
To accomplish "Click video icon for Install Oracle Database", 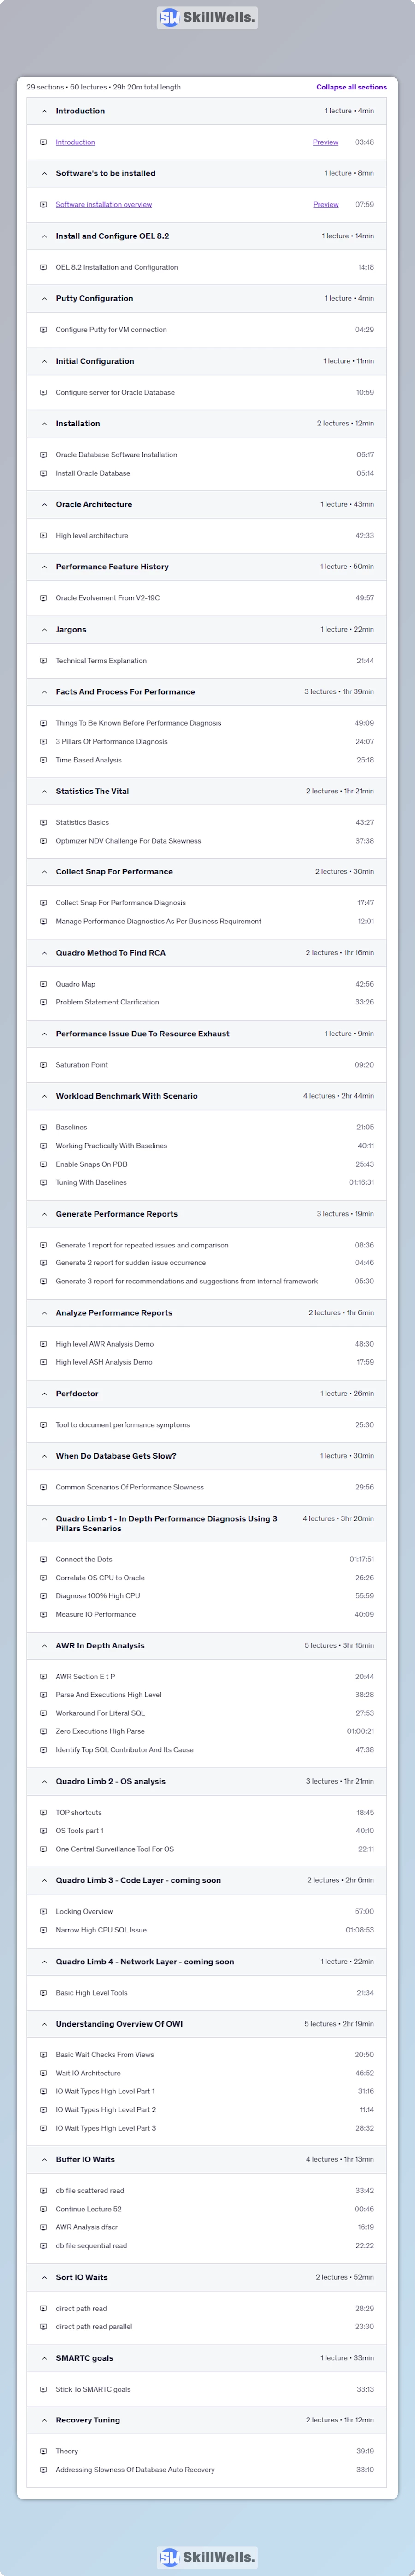I will [43, 473].
